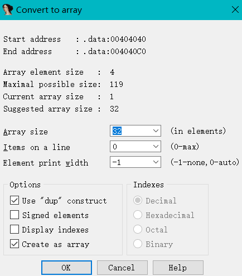Close the Convert to array dialog
The height and width of the screenshot is (276, 242).
235,9
